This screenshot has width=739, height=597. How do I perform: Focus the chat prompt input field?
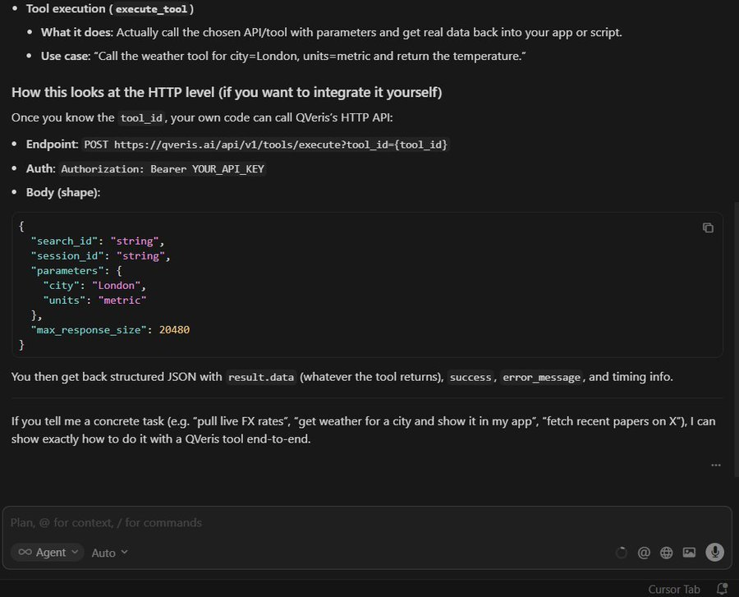[368, 522]
